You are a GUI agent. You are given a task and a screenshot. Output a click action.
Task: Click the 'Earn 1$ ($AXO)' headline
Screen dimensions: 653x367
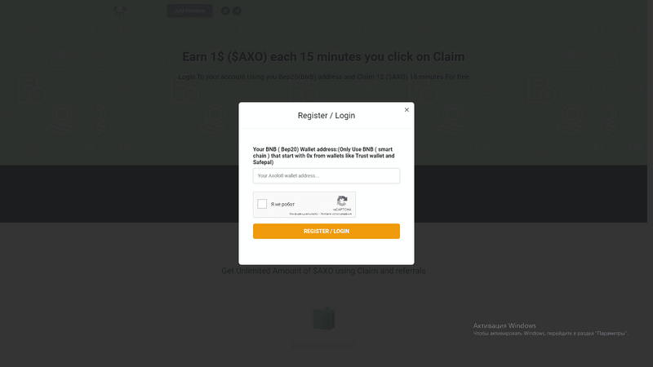323,57
